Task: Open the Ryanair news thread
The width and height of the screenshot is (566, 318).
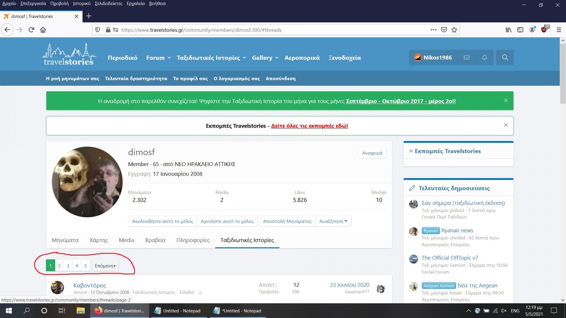Action: click(x=457, y=230)
